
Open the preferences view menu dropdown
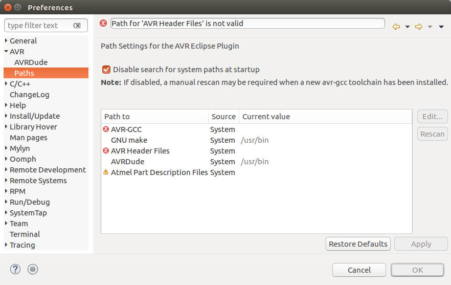[441, 27]
